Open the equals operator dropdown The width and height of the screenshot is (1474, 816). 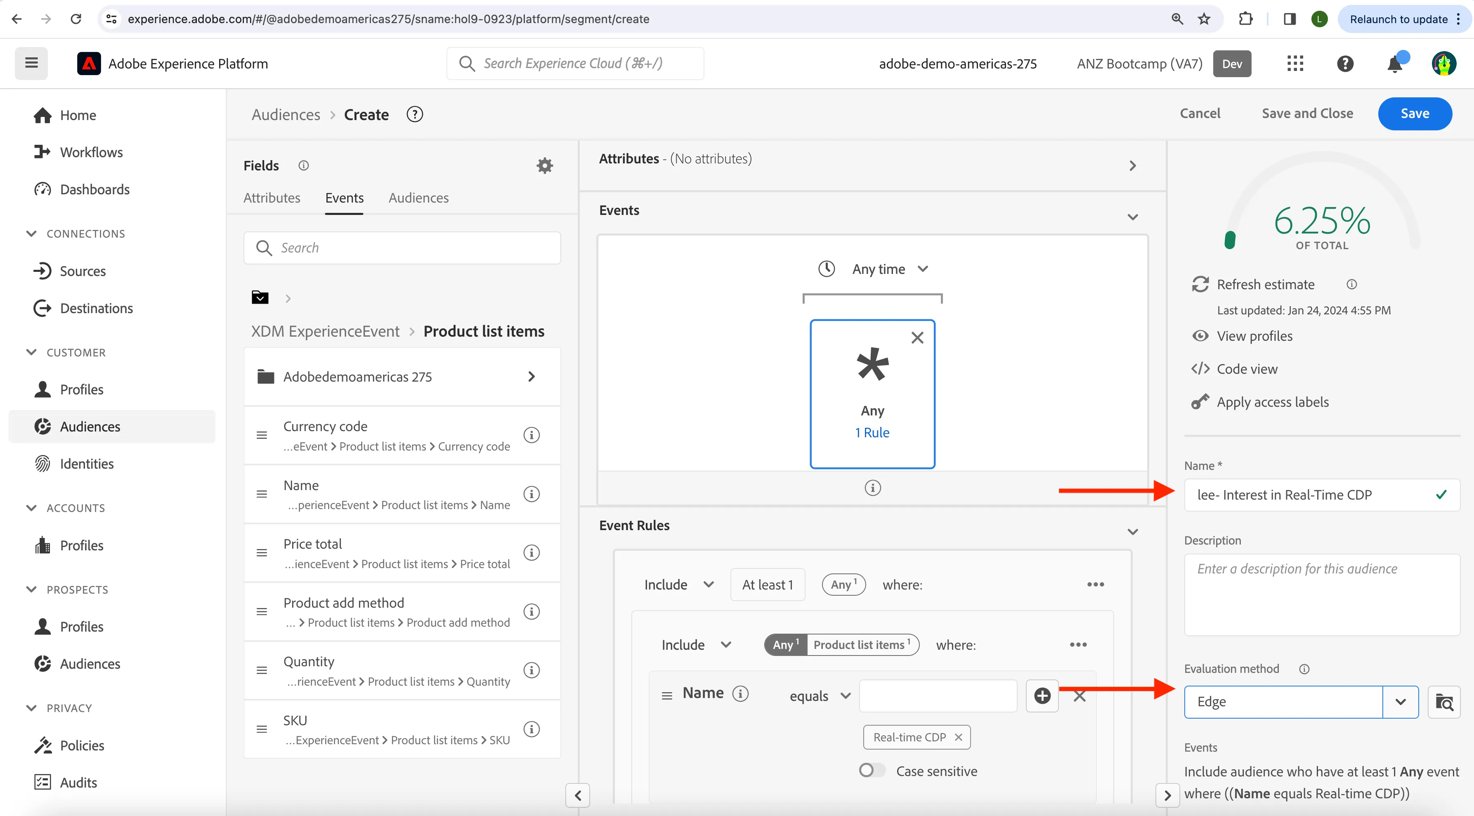pos(820,696)
